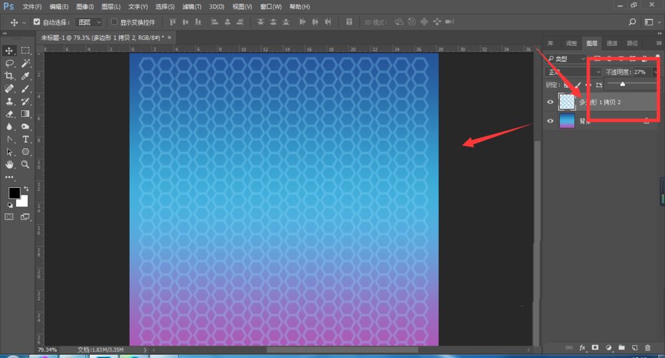This screenshot has height=358, width=665.
Task: Enable the 显示变换控件 checkbox
Action: click(114, 22)
